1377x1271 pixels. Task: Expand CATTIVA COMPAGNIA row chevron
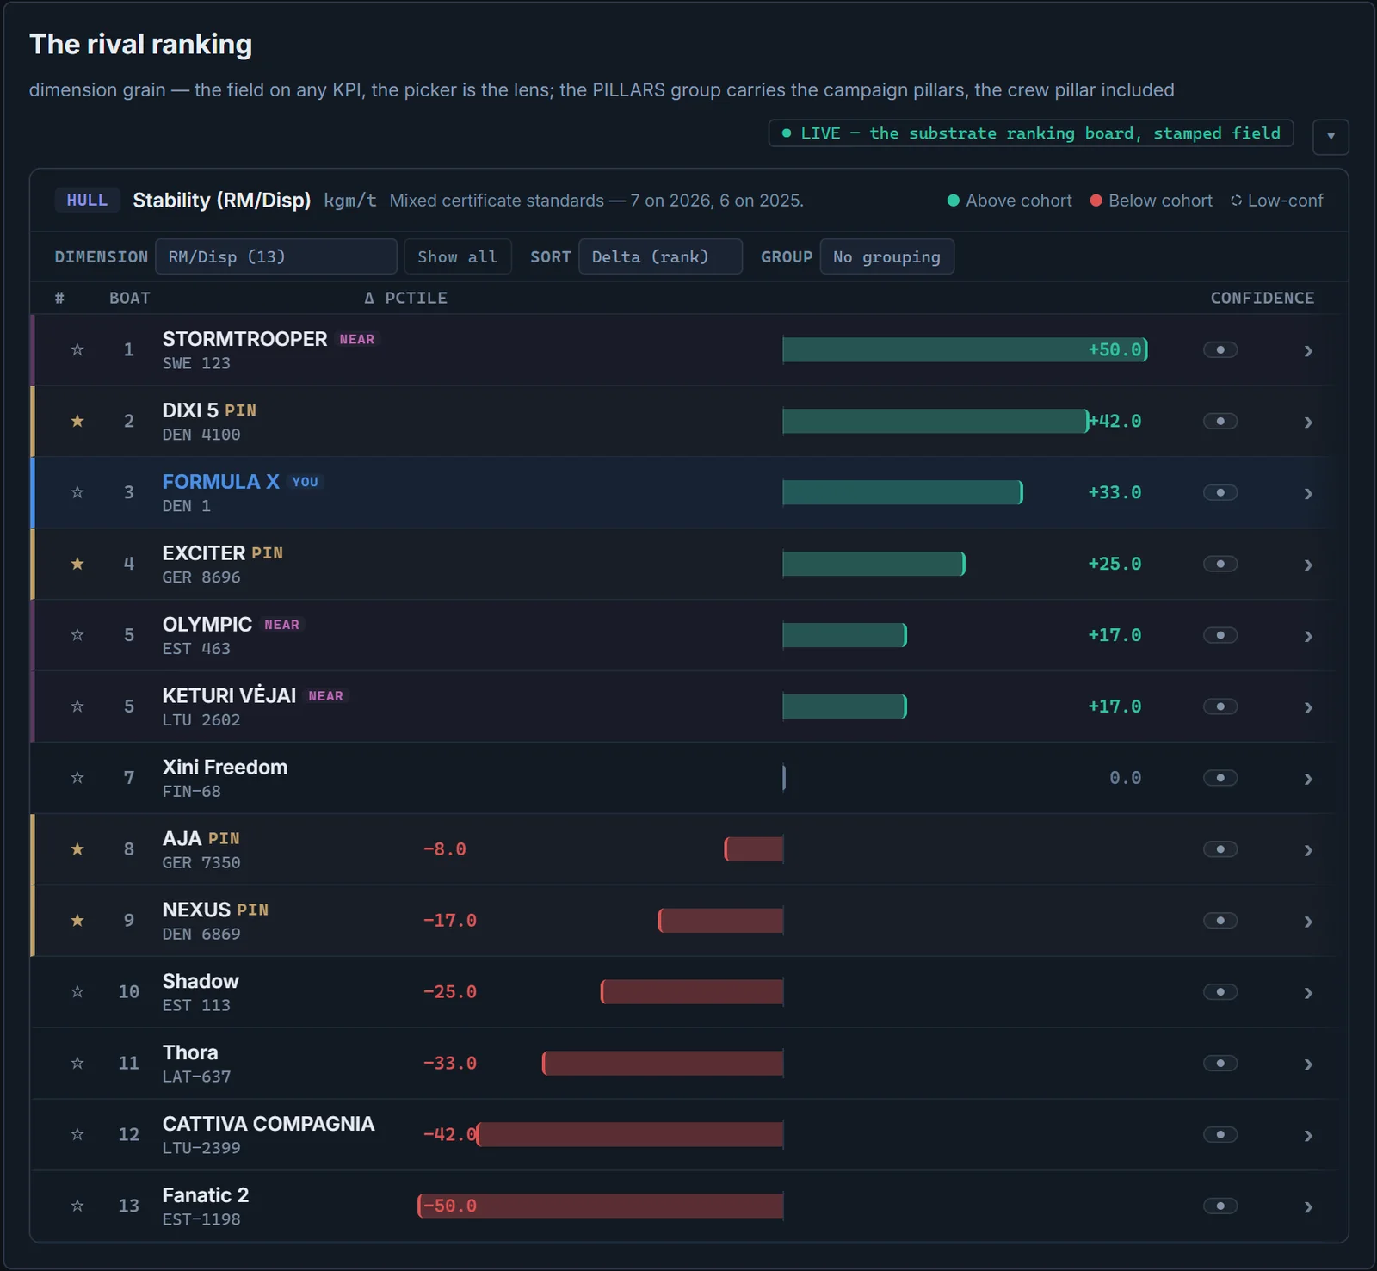[x=1308, y=1137]
